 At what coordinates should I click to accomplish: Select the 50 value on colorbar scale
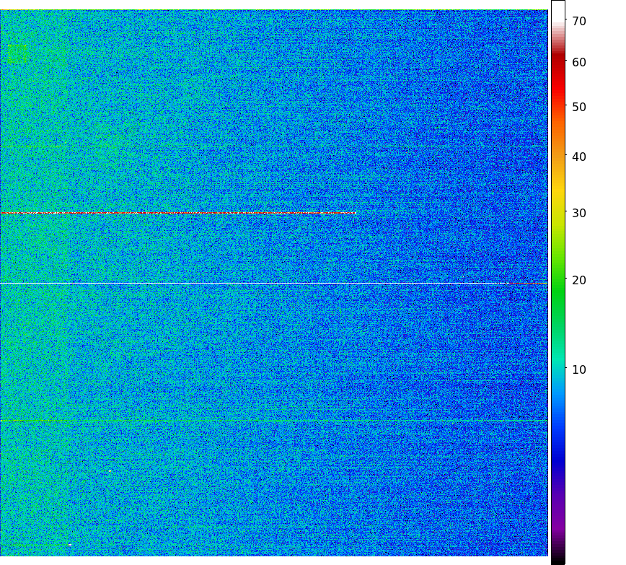pyautogui.click(x=578, y=108)
